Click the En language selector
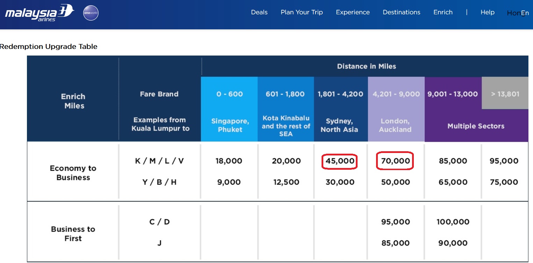 coord(525,13)
